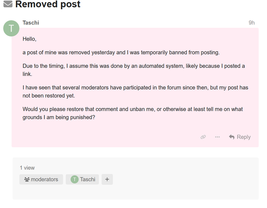Click paragraph about post removed yesterday
This screenshot has width=267, height=208.
coord(121,52)
